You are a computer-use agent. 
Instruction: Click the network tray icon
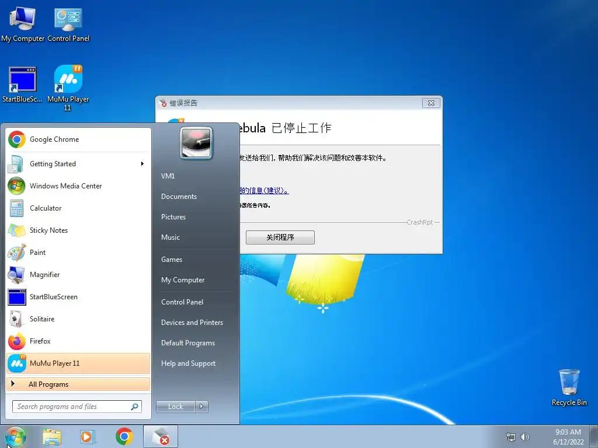click(x=510, y=437)
